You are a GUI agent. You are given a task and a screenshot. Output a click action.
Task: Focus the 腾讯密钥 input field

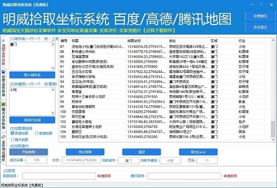[184, 176]
